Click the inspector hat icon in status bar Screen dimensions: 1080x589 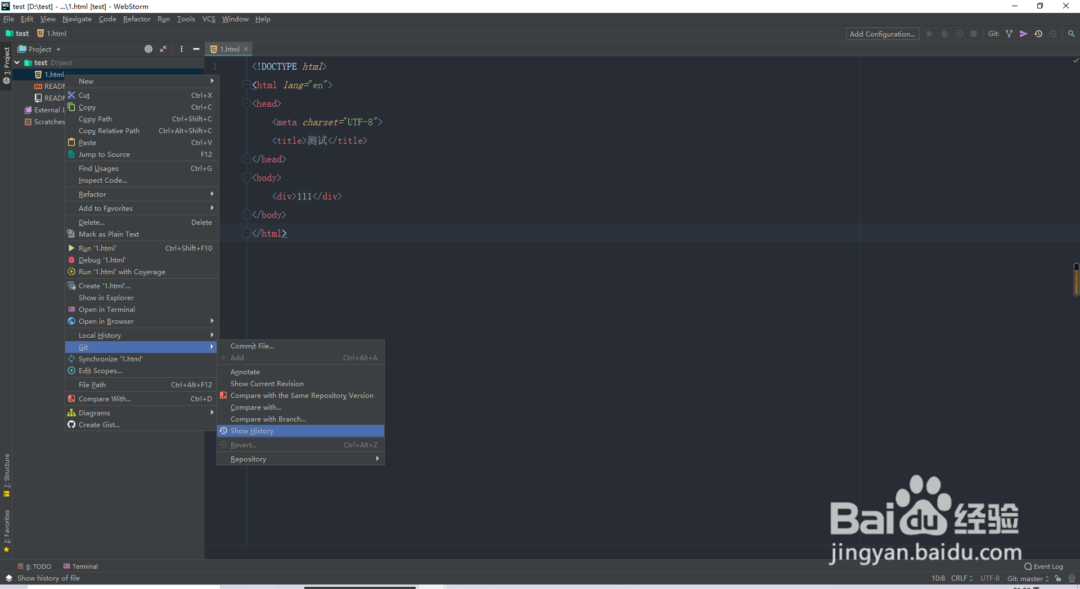point(1072,578)
